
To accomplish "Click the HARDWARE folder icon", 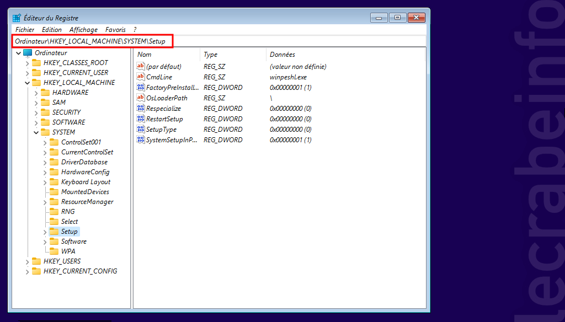I will click(x=45, y=93).
